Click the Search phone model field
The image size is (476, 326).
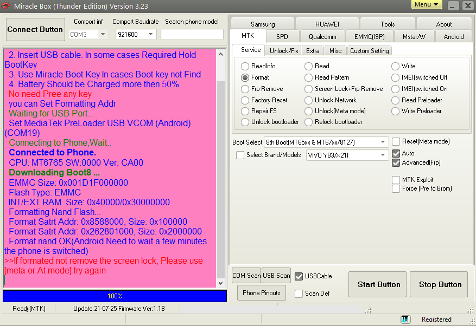tap(192, 34)
